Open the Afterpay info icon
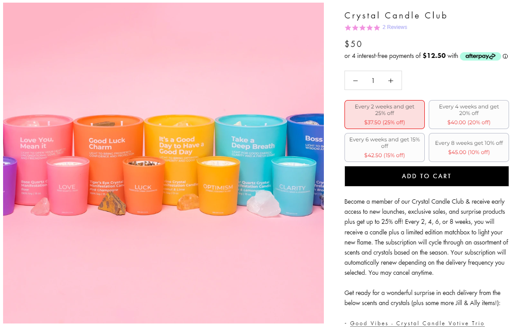This screenshot has height=327, width=513. (505, 56)
